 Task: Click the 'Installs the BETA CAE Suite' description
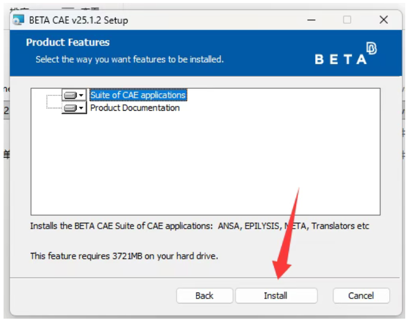(199, 226)
